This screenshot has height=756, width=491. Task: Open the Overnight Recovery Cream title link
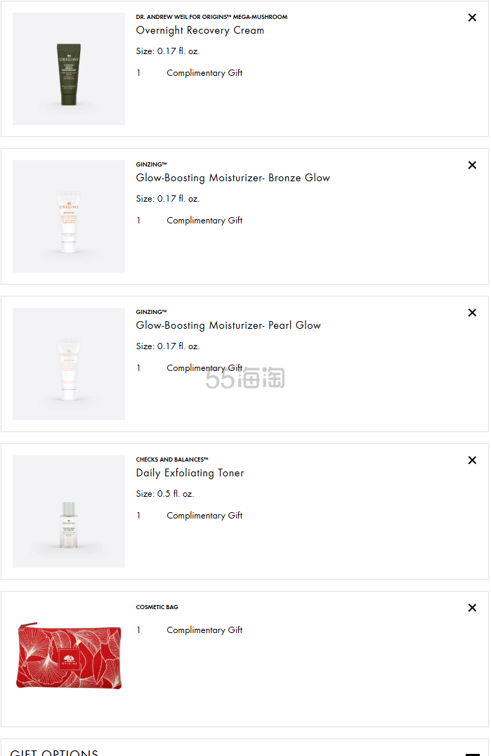point(200,30)
